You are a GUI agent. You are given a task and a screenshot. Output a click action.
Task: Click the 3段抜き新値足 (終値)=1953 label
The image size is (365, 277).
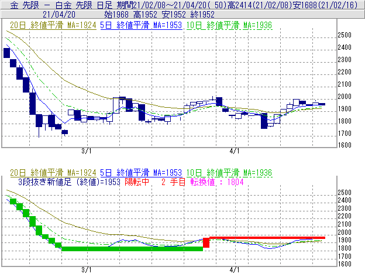tap(69, 182)
